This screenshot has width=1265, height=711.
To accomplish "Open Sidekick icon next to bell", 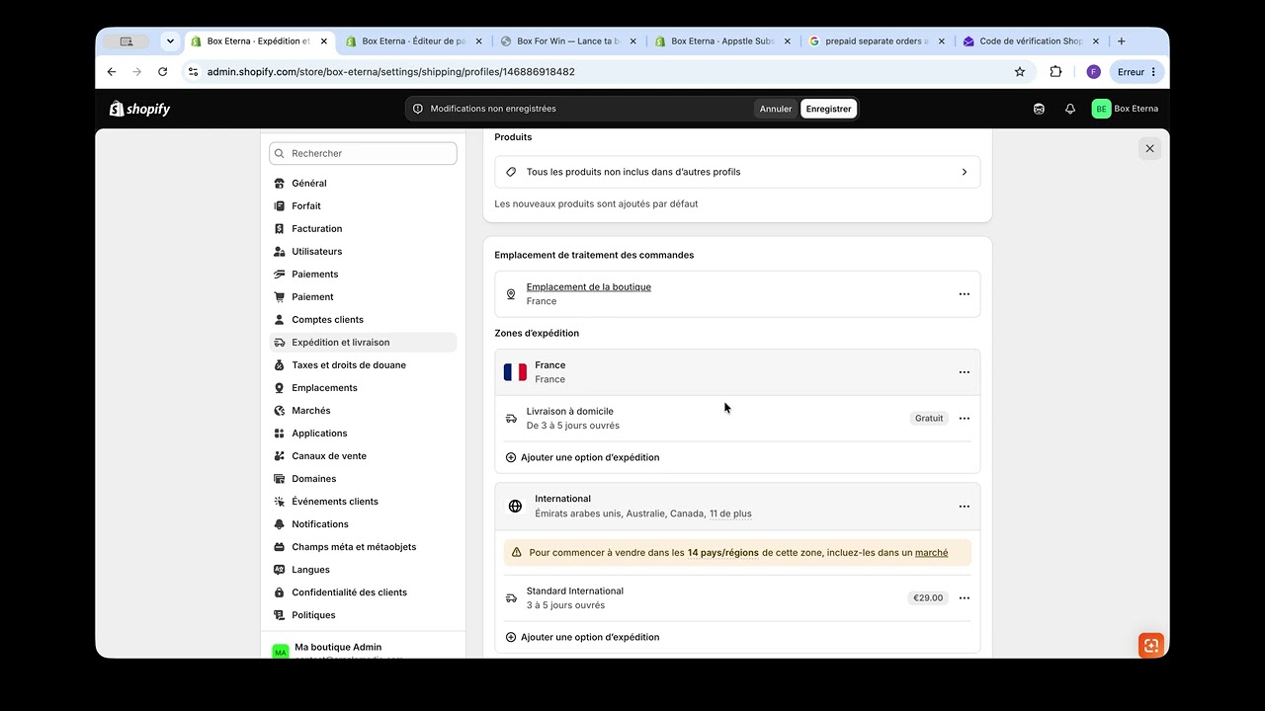I will [x=1039, y=109].
